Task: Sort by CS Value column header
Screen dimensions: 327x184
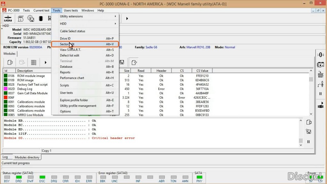Action: [x=202, y=71]
